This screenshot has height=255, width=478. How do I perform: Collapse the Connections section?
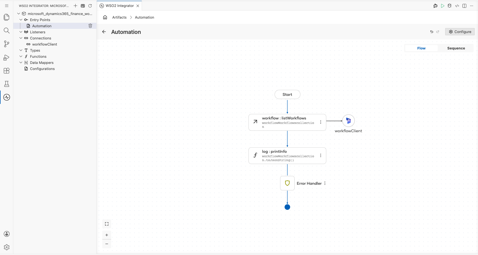pyautogui.click(x=21, y=38)
